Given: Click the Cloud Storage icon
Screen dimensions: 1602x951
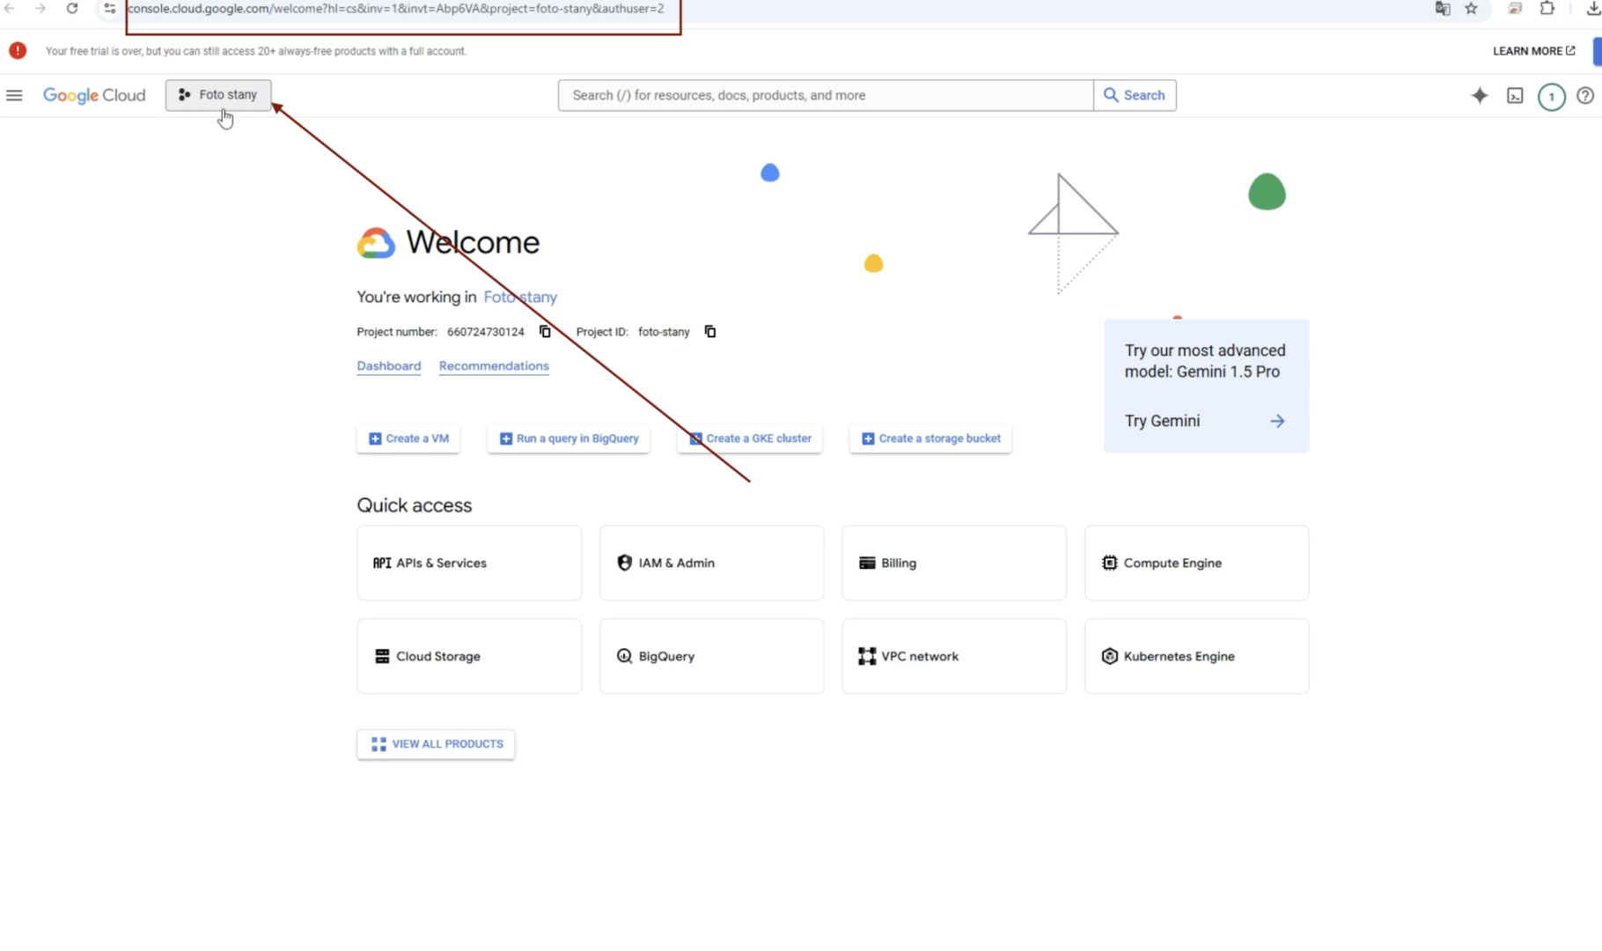Looking at the screenshot, I should pos(382,656).
